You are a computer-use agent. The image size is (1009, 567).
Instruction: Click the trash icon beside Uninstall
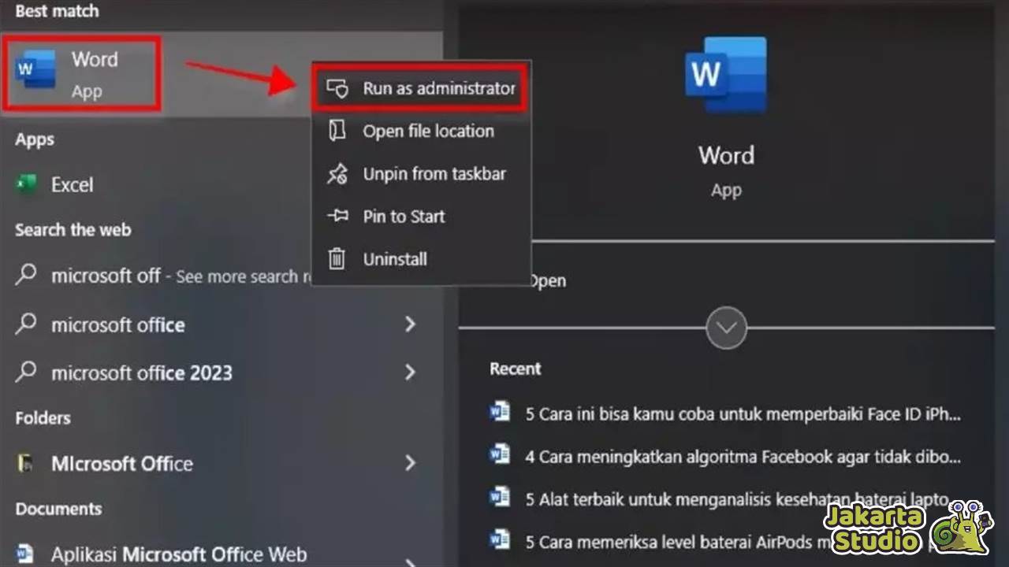click(x=337, y=259)
